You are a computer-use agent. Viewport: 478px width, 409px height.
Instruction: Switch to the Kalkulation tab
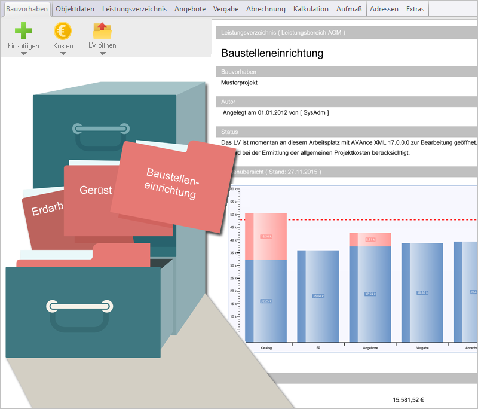(x=311, y=9)
